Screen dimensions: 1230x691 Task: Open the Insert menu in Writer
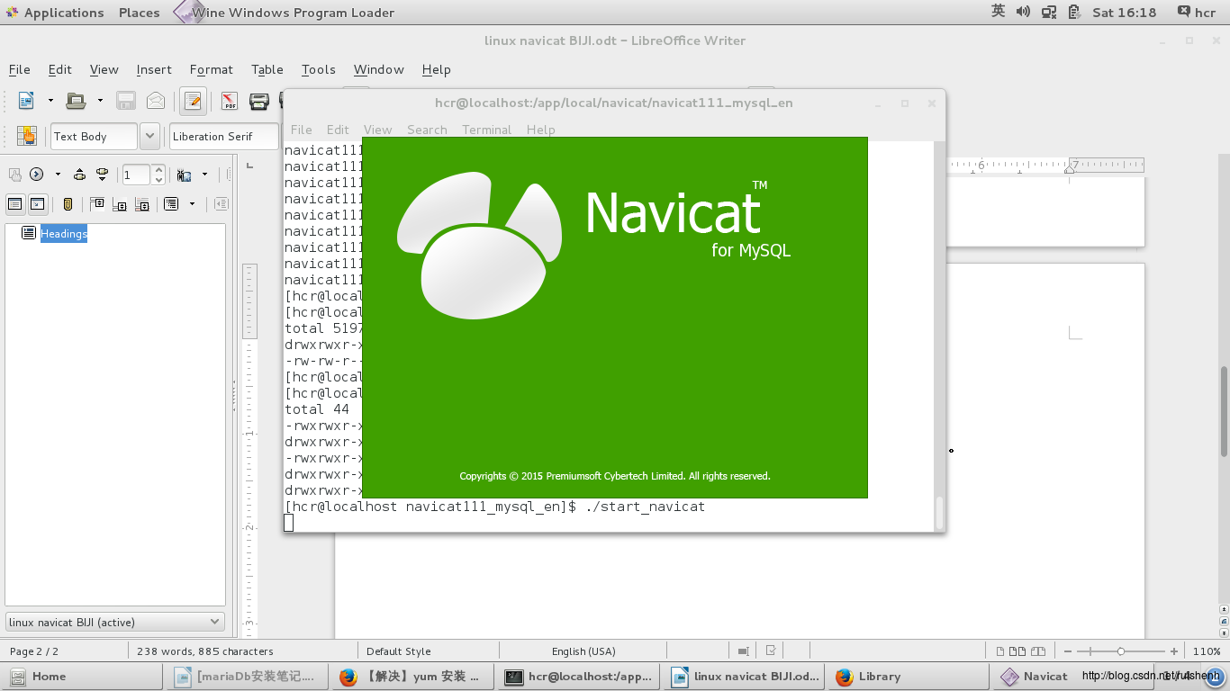click(154, 69)
